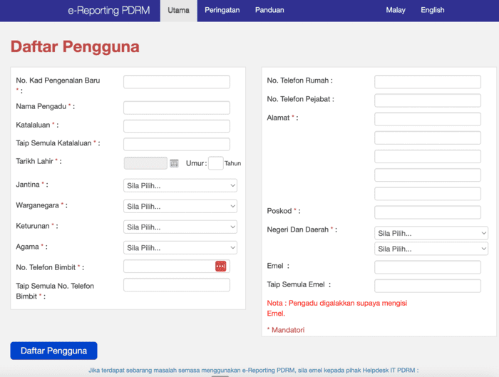This screenshot has height=377, width=499.
Task: Open the Tarikh Lahir calendar picker icon
Action: coord(174,163)
